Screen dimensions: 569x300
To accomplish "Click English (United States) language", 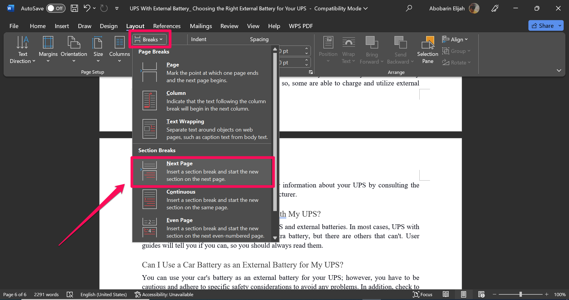I will click(x=103, y=294).
